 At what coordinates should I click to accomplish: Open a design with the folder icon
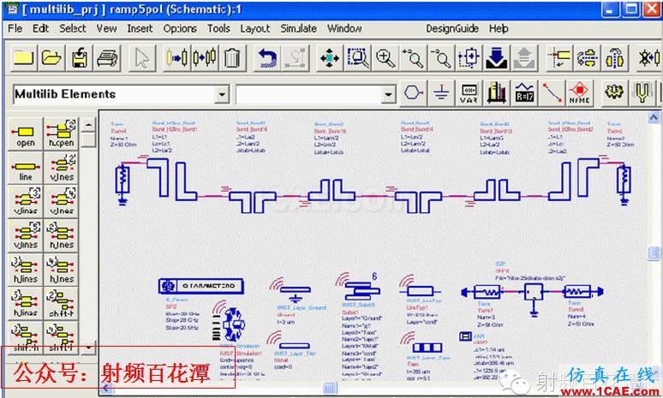[x=51, y=57]
